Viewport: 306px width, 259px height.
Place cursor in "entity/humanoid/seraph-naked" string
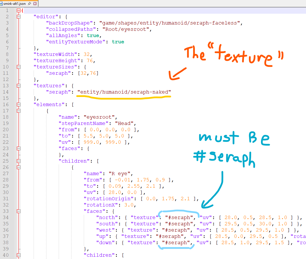[x=125, y=92]
